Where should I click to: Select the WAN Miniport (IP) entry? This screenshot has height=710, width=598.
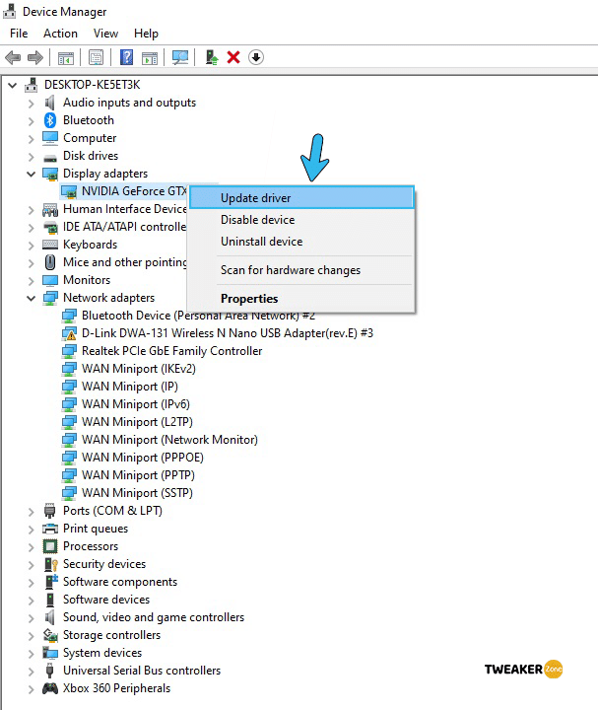click(x=130, y=387)
